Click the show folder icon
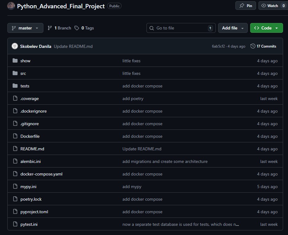This screenshot has height=235, width=288. pyautogui.click(x=15, y=61)
